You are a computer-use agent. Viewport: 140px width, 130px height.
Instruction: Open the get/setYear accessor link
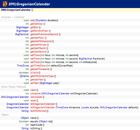point(37,80)
